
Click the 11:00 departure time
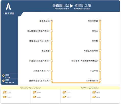click(x=9, y=92)
